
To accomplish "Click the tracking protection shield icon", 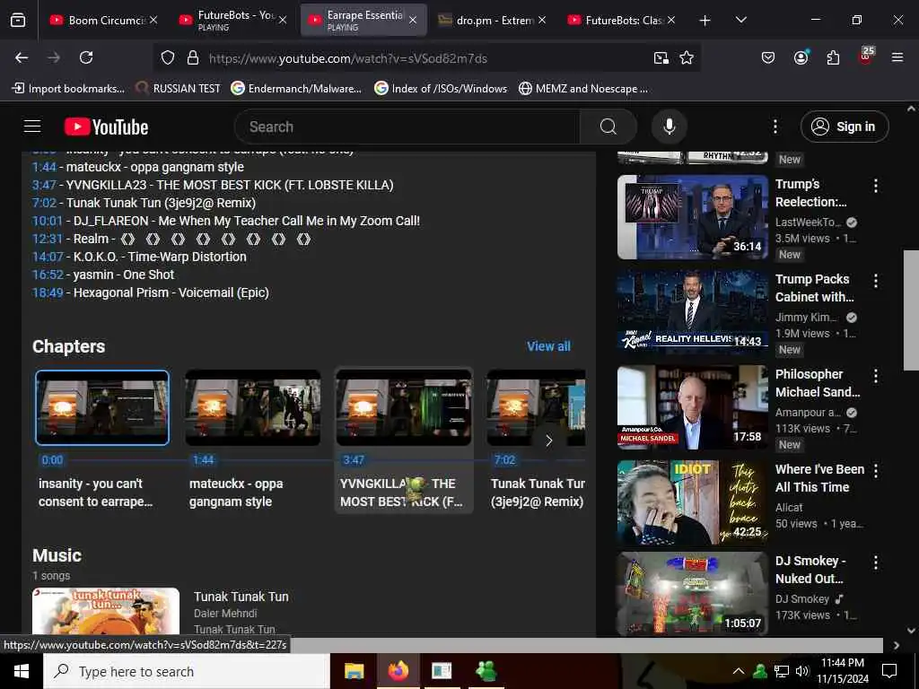I will click(x=168, y=58).
